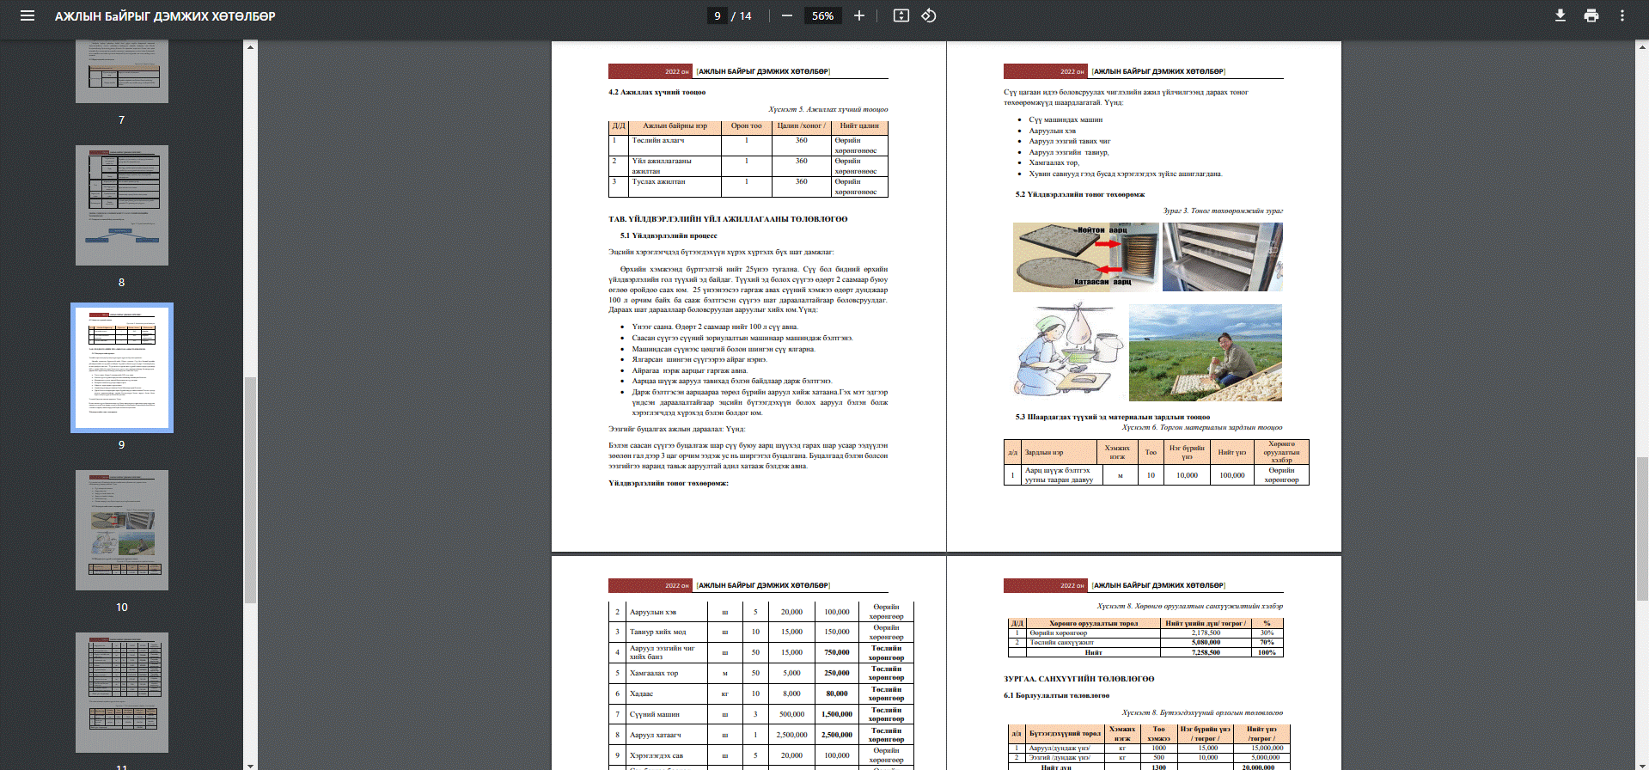Screen dimensions: 1649x770
Task: Click the heading '4.2 Ажиллах хүчний тооцоо'
Action: coord(657,92)
